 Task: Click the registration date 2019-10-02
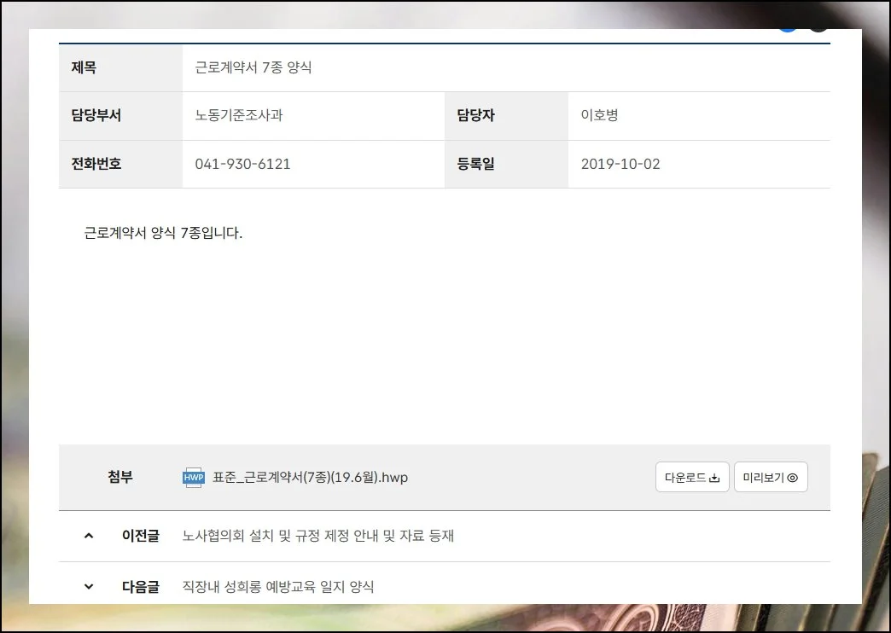(620, 164)
